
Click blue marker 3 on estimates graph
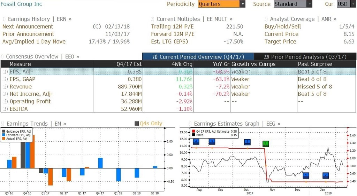(x=196, y=142)
